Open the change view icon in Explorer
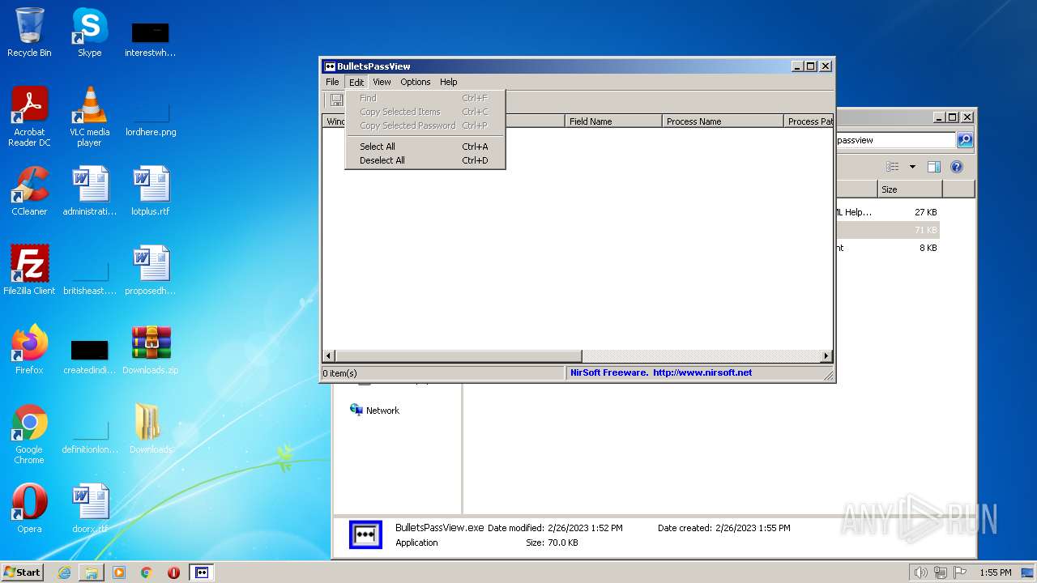The image size is (1037, 583). click(893, 167)
